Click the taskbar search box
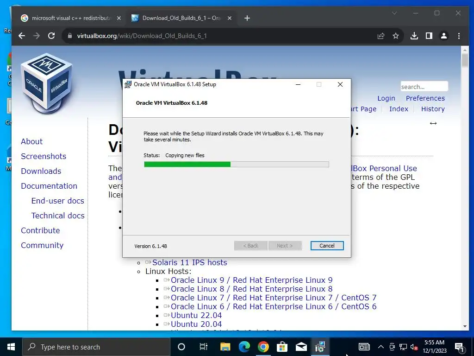The image size is (474, 356). (96, 347)
